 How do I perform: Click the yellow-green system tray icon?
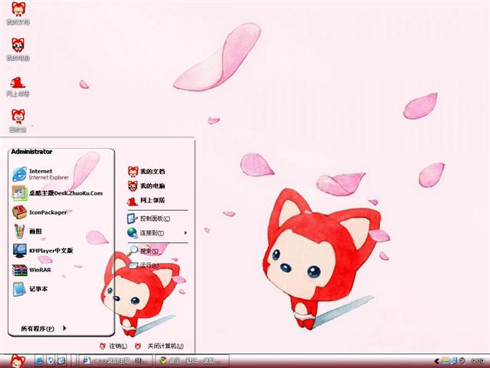pyautogui.click(x=446, y=361)
